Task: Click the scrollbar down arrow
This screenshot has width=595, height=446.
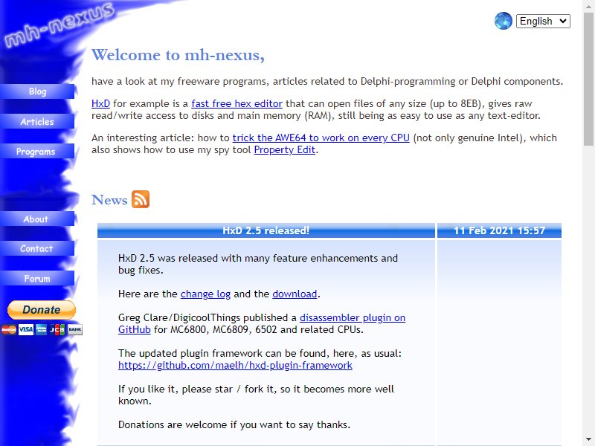Action: click(588, 440)
